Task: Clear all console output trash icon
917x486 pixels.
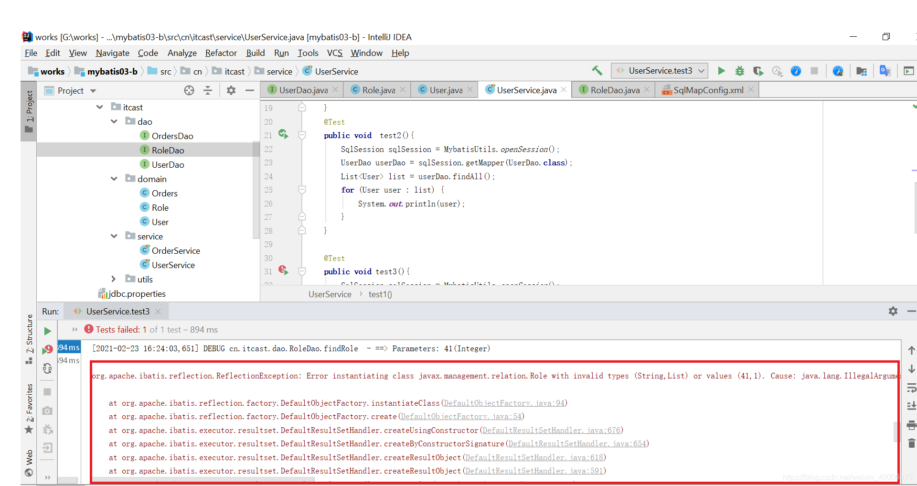Action: (911, 443)
